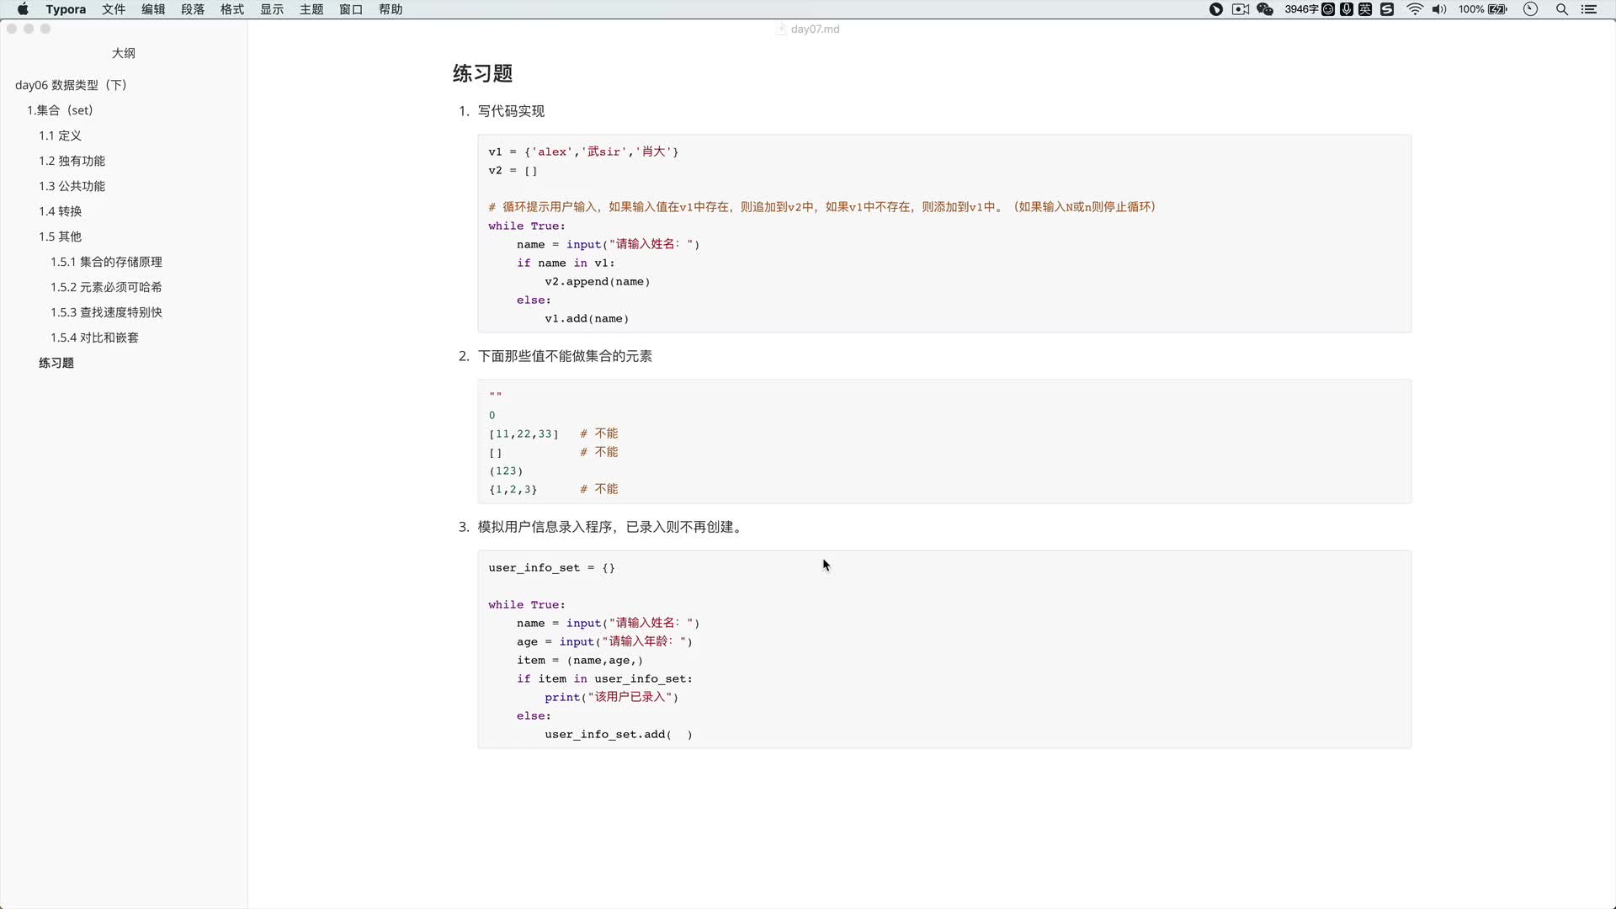Viewport: 1616px width, 909px height.
Task: Click the day07.md window title
Action: [x=815, y=29]
